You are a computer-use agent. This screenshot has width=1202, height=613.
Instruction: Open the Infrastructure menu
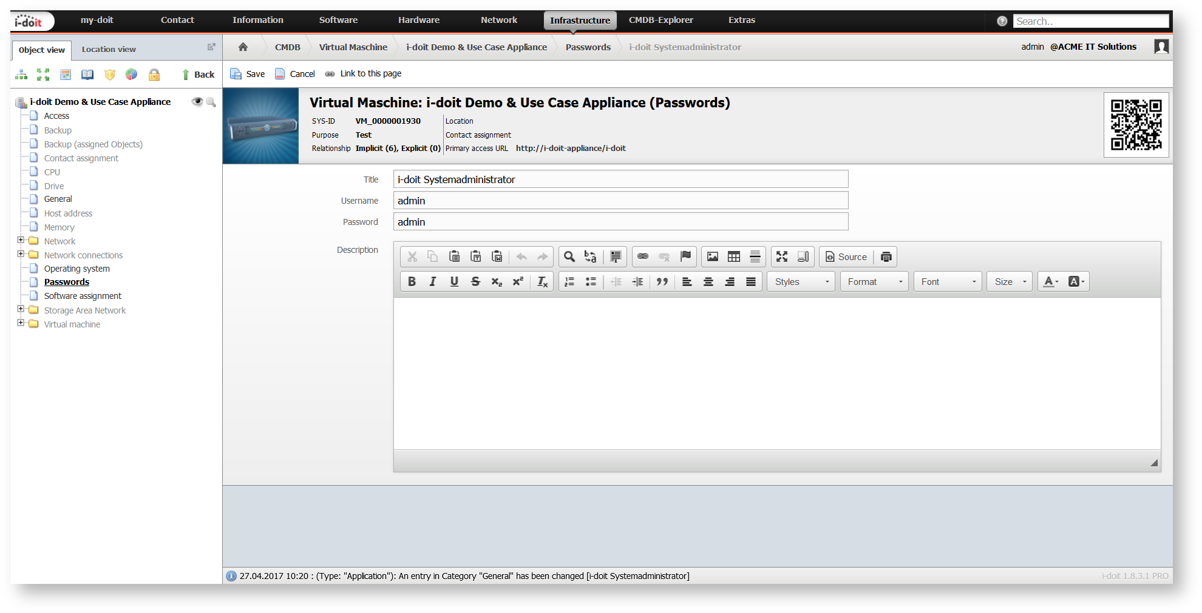pyautogui.click(x=580, y=21)
